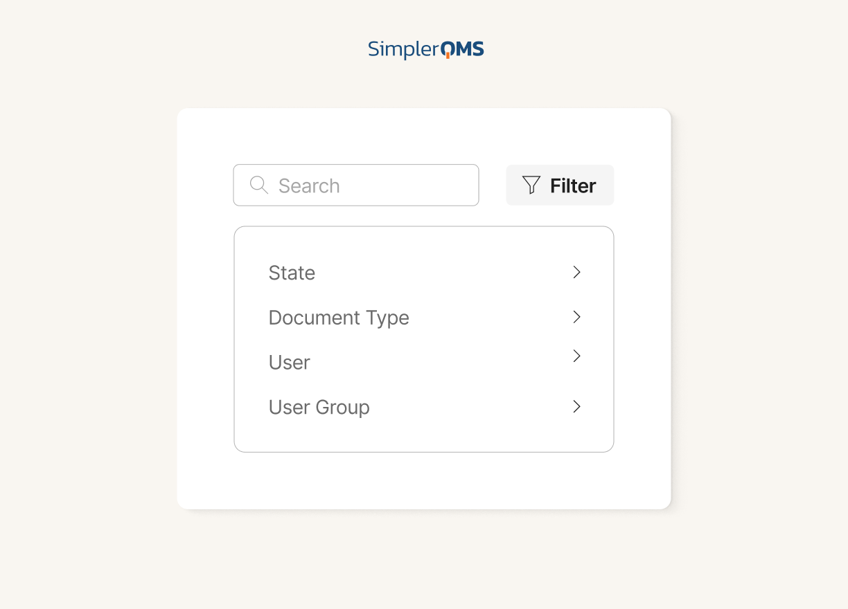Focus the Search input field

(356, 185)
